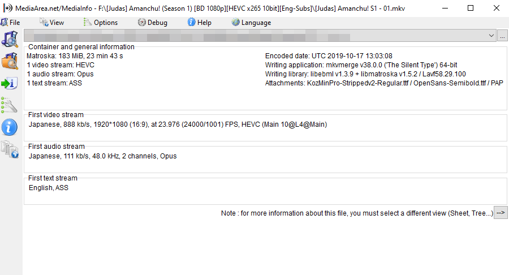This screenshot has width=509, height=275.
Task: Open the Options menu
Action: click(x=101, y=23)
